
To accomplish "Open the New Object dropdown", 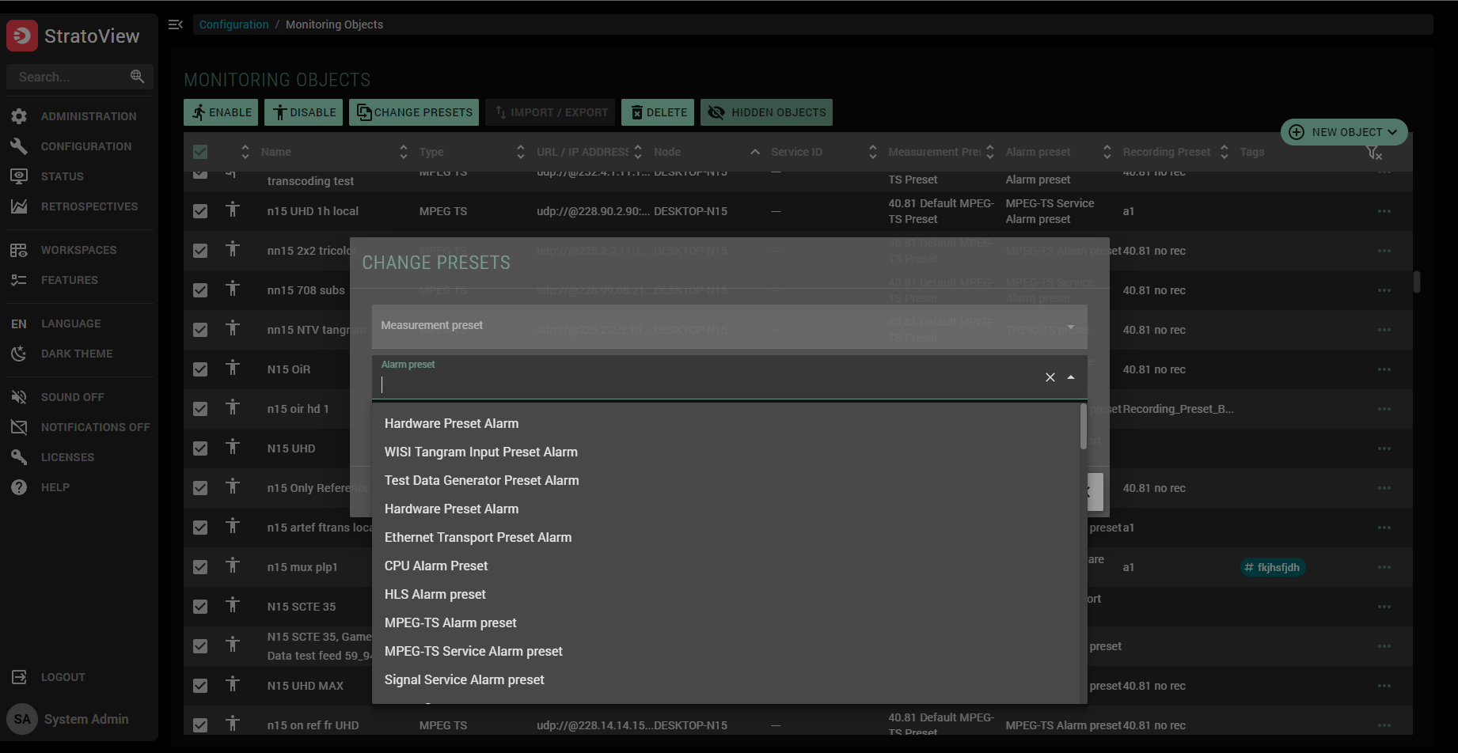I will 1345,132.
